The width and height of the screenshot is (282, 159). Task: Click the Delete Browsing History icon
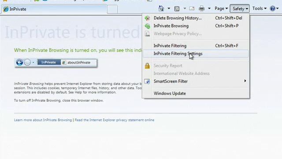pos(147,18)
